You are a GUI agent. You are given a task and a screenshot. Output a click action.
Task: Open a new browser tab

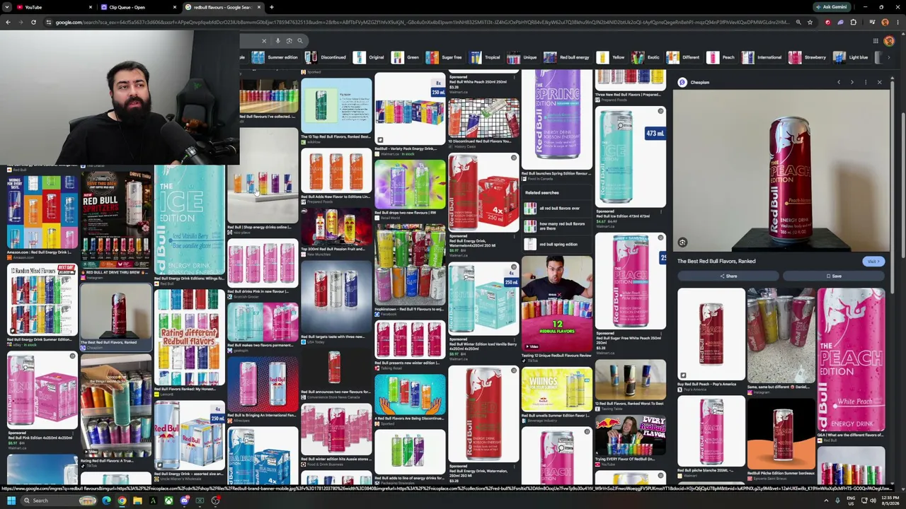coord(272,7)
